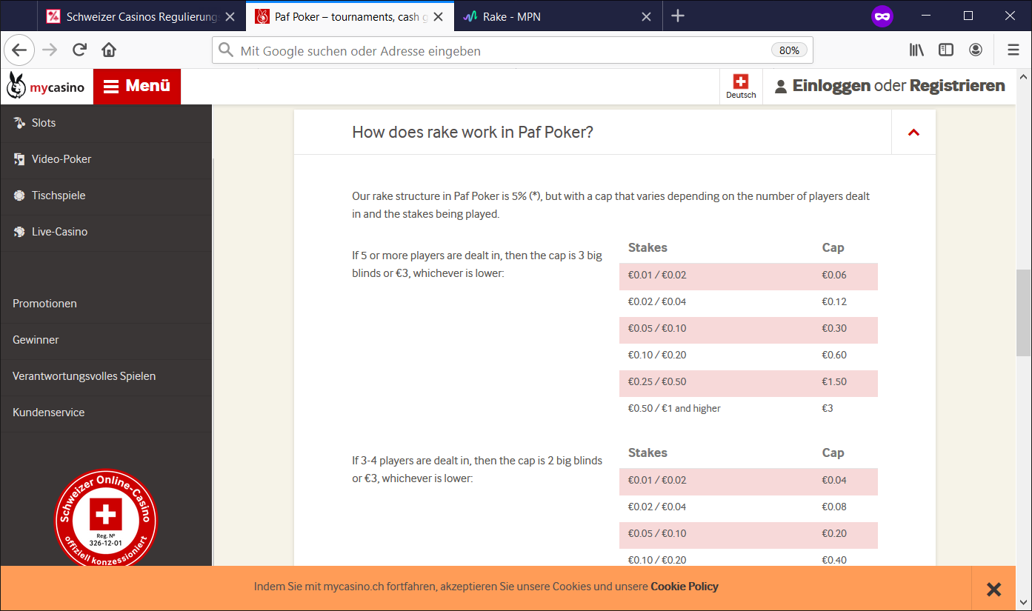Click Registrieren to sign up

point(957,86)
